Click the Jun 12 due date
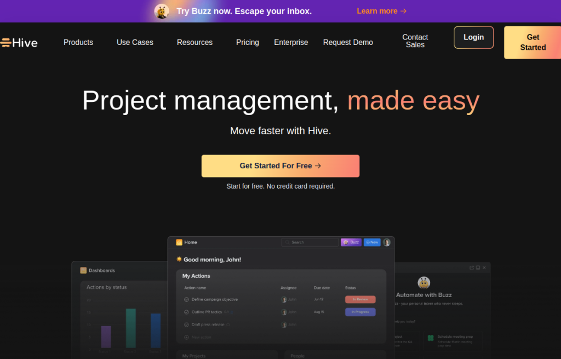The image size is (561, 359). point(319,299)
